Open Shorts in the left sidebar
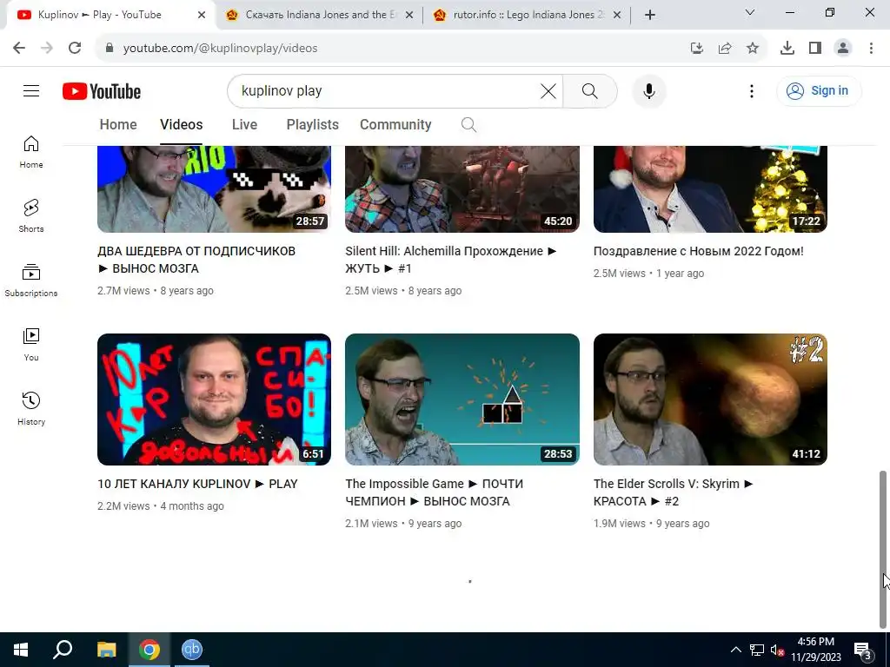890x667 pixels. [31, 216]
